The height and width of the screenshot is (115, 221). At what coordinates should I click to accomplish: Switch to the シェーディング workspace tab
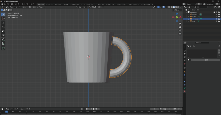pos(88,4)
